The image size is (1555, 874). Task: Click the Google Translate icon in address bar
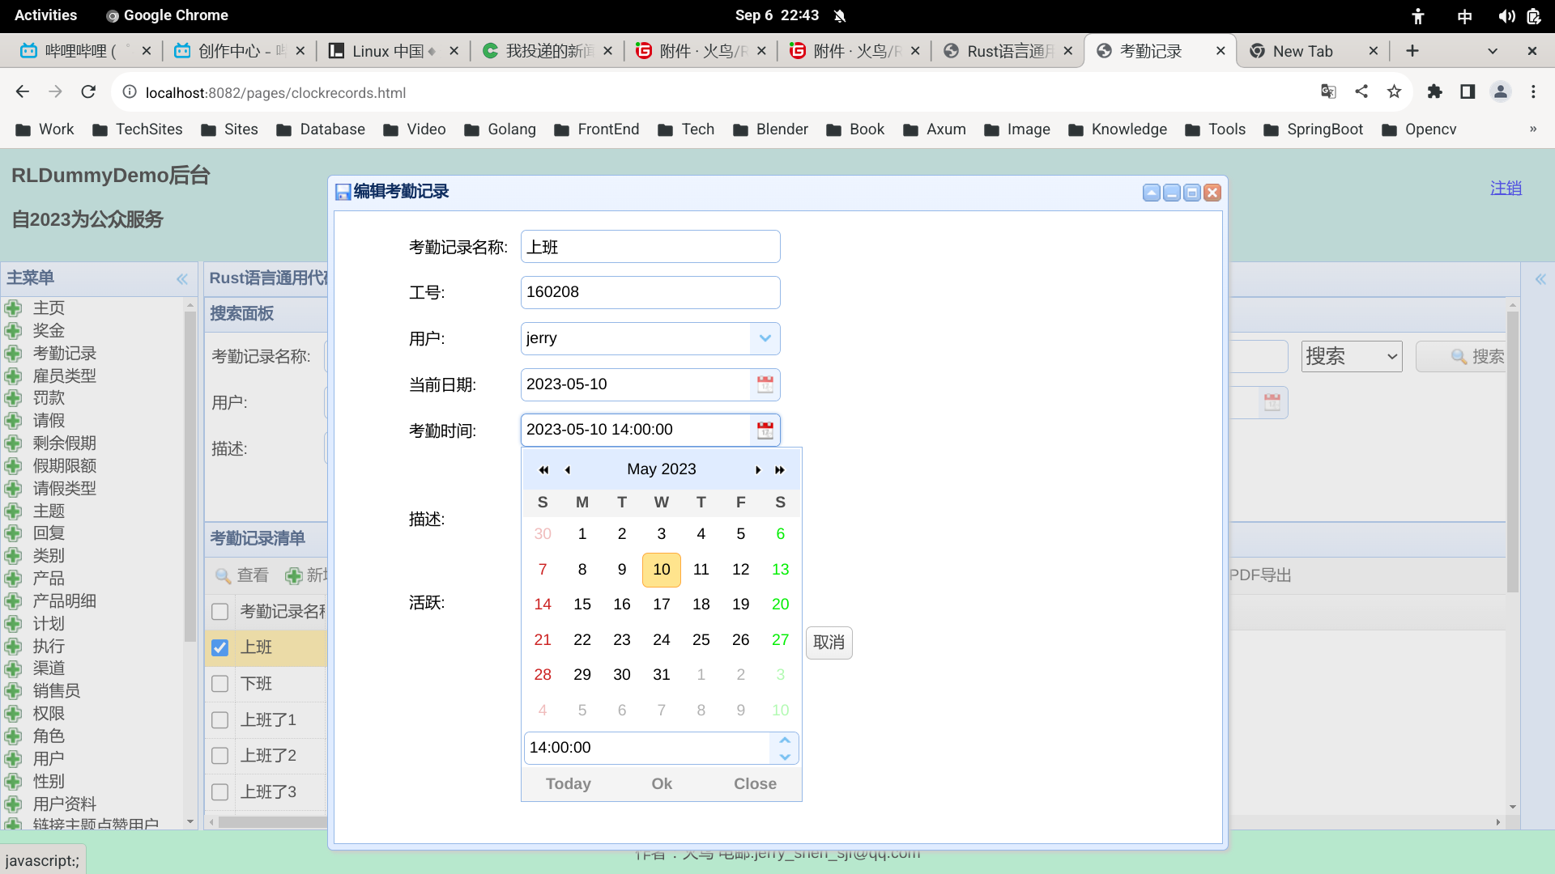click(x=1328, y=92)
